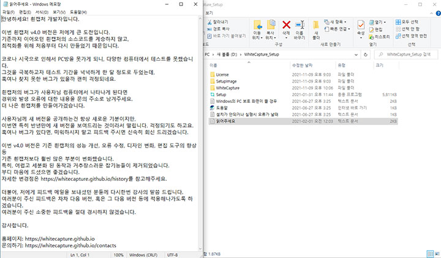
Task: Open the address bar history dropdown chevron
Action: [356, 55]
